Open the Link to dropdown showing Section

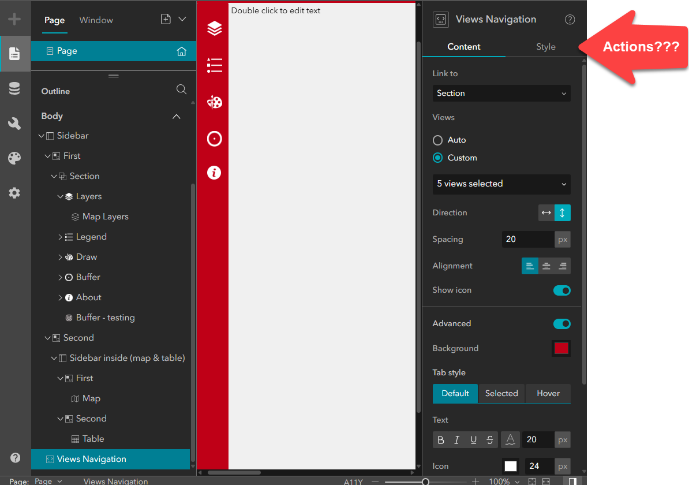[x=501, y=93]
